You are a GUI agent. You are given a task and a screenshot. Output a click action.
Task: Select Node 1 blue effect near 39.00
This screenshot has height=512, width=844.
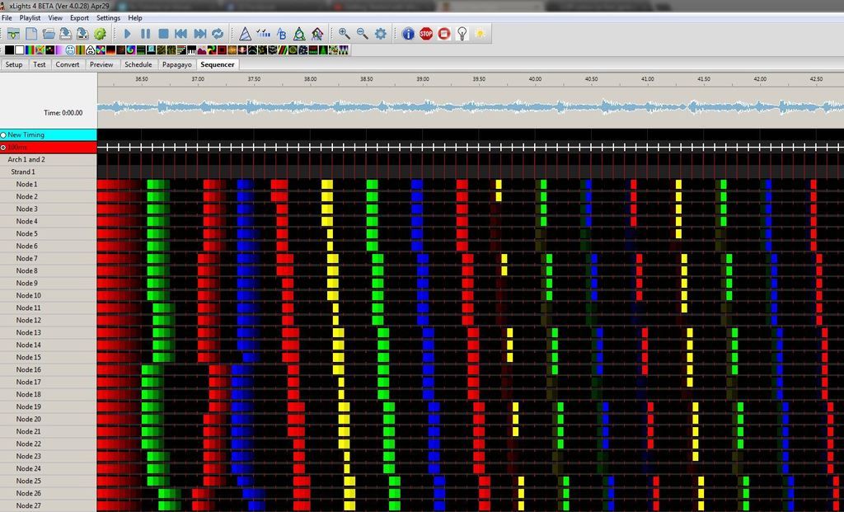point(417,184)
